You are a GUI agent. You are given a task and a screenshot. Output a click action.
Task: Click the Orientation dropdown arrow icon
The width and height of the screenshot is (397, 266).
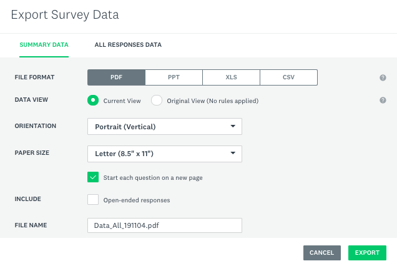click(x=233, y=126)
